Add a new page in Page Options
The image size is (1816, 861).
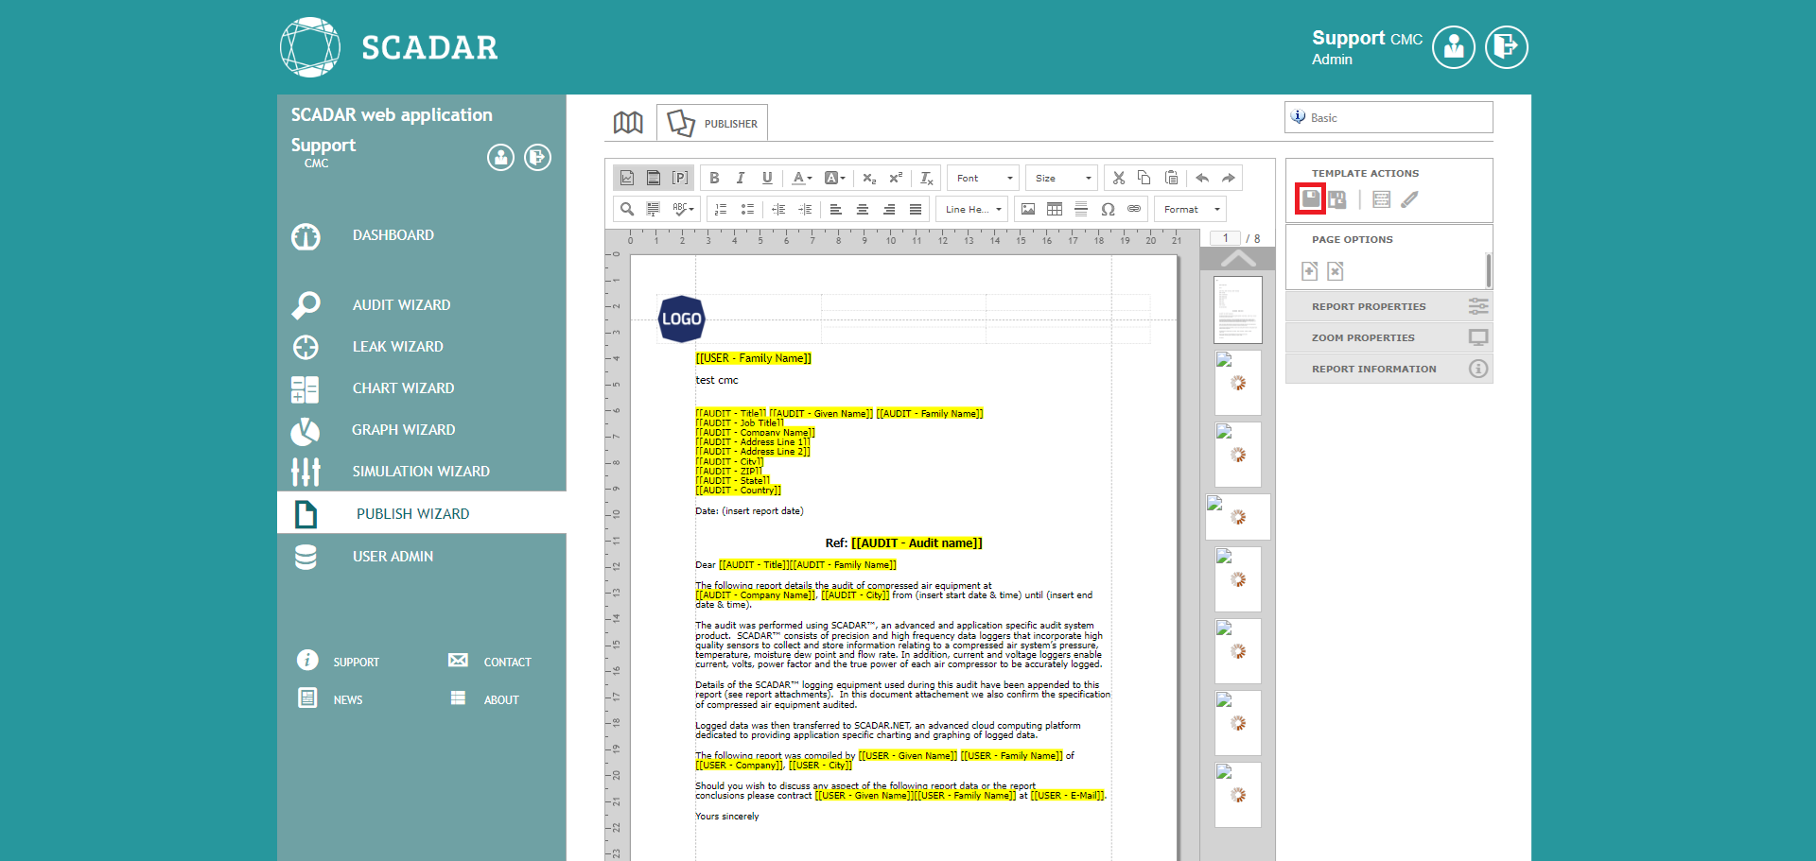coord(1309,271)
